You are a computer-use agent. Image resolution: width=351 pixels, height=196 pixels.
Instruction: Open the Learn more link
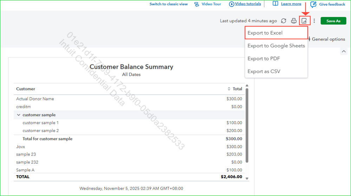coord(291,4)
